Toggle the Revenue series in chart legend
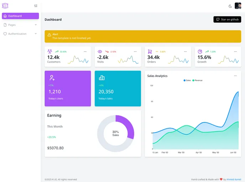Screen dimensions: 245x182 [x=197, y=80]
